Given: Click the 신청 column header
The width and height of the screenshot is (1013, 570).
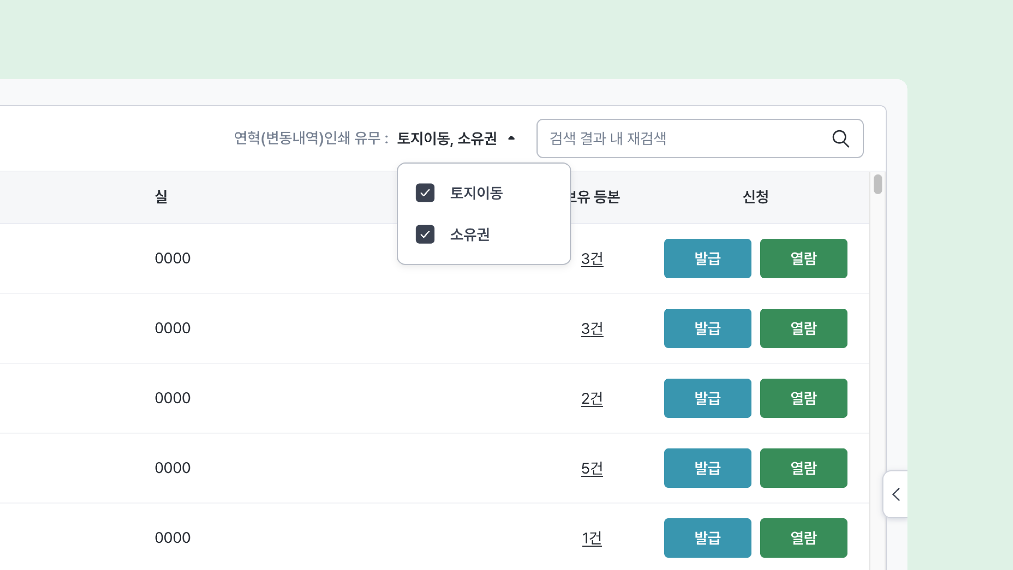Looking at the screenshot, I should [x=756, y=197].
